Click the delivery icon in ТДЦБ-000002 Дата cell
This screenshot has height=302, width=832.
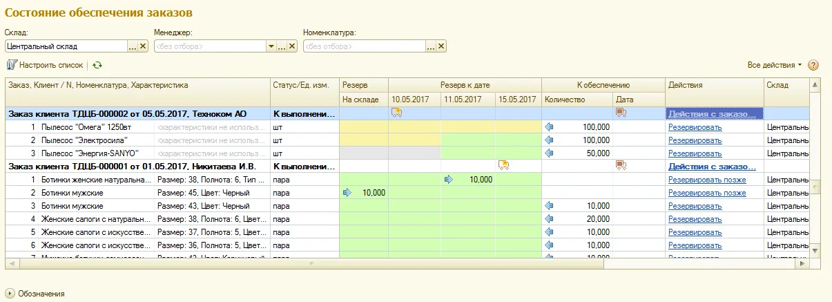coord(621,113)
